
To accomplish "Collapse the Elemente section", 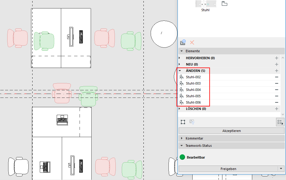I will click(x=182, y=51).
